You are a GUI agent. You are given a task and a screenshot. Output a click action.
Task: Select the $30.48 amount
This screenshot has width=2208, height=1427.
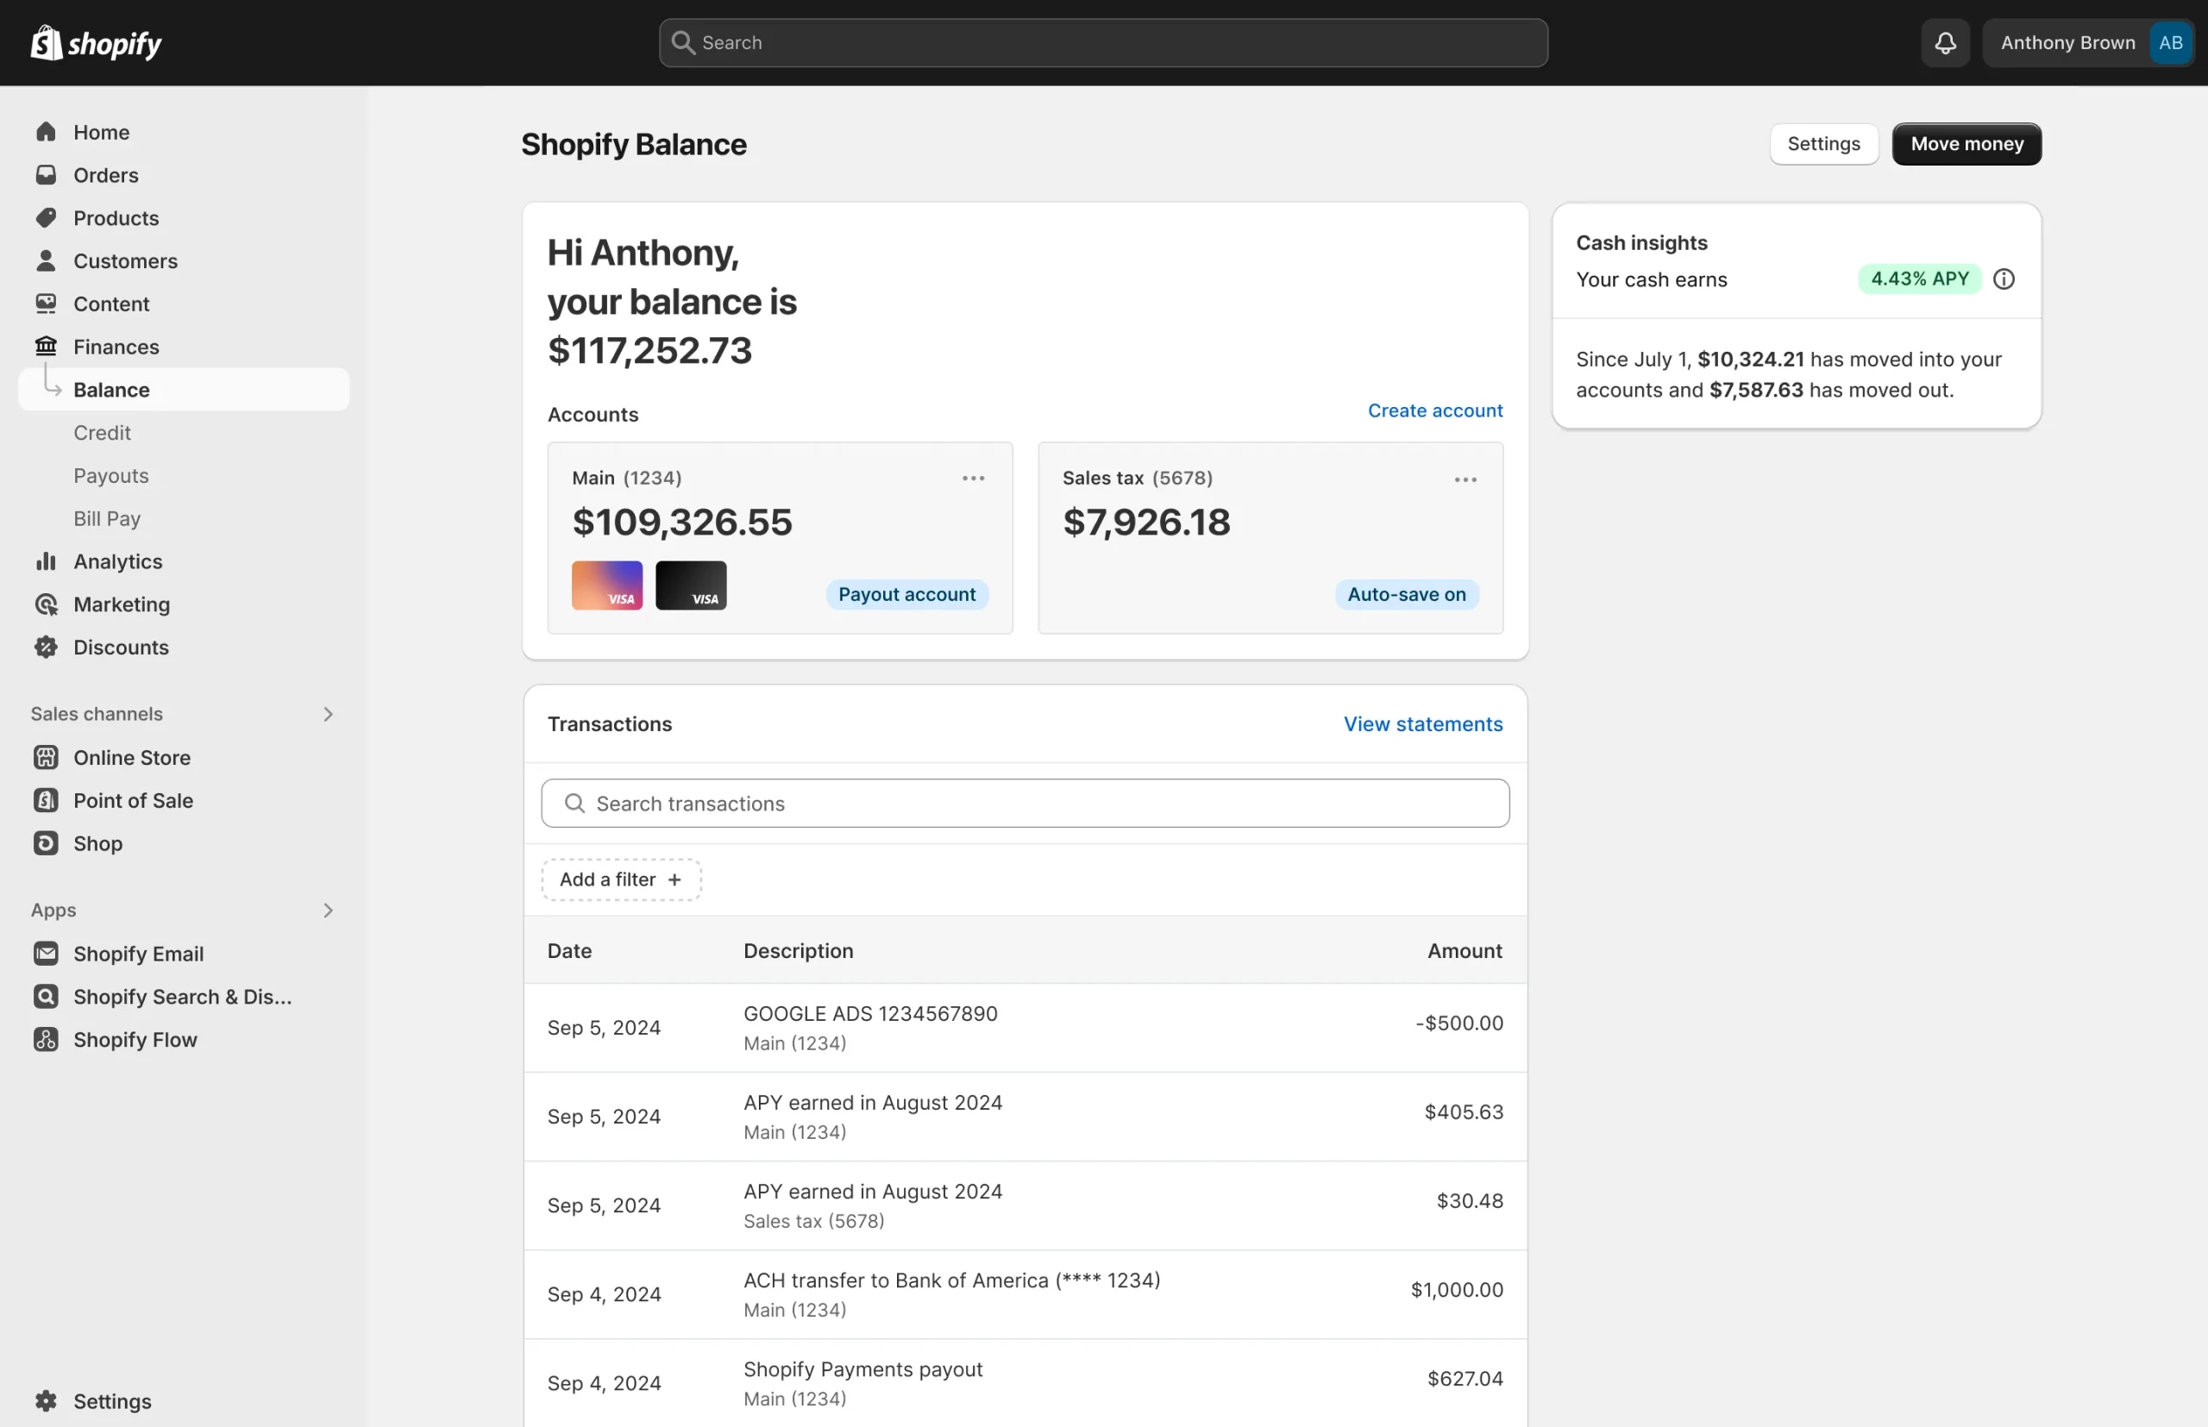1469,1200
